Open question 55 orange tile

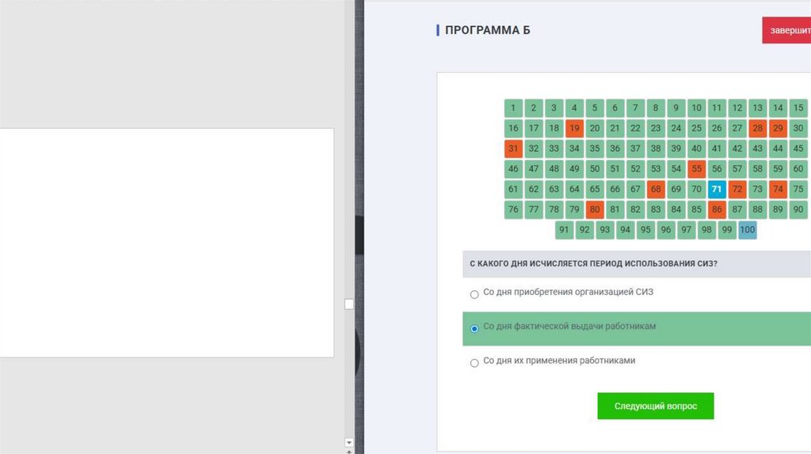[x=697, y=168]
